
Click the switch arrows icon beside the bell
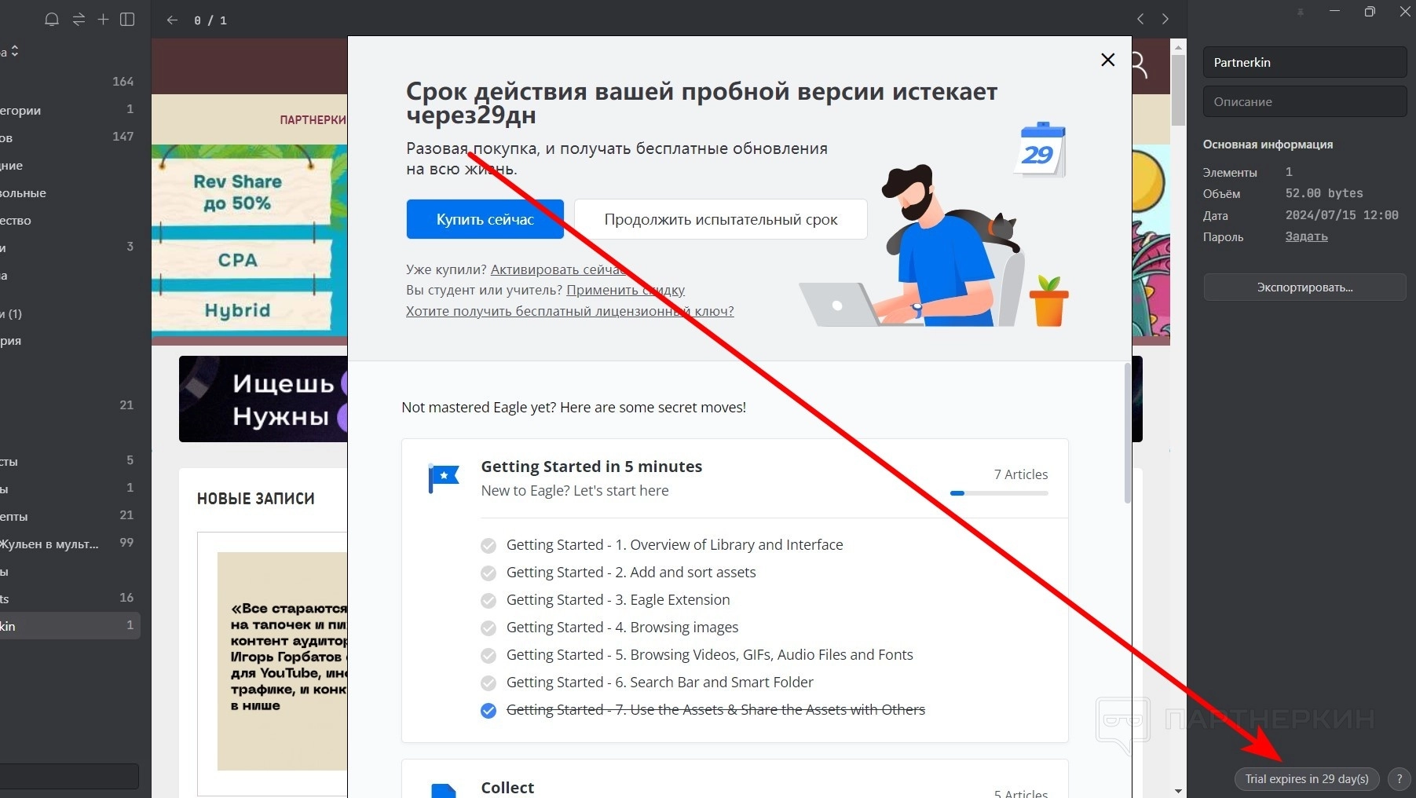(79, 20)
